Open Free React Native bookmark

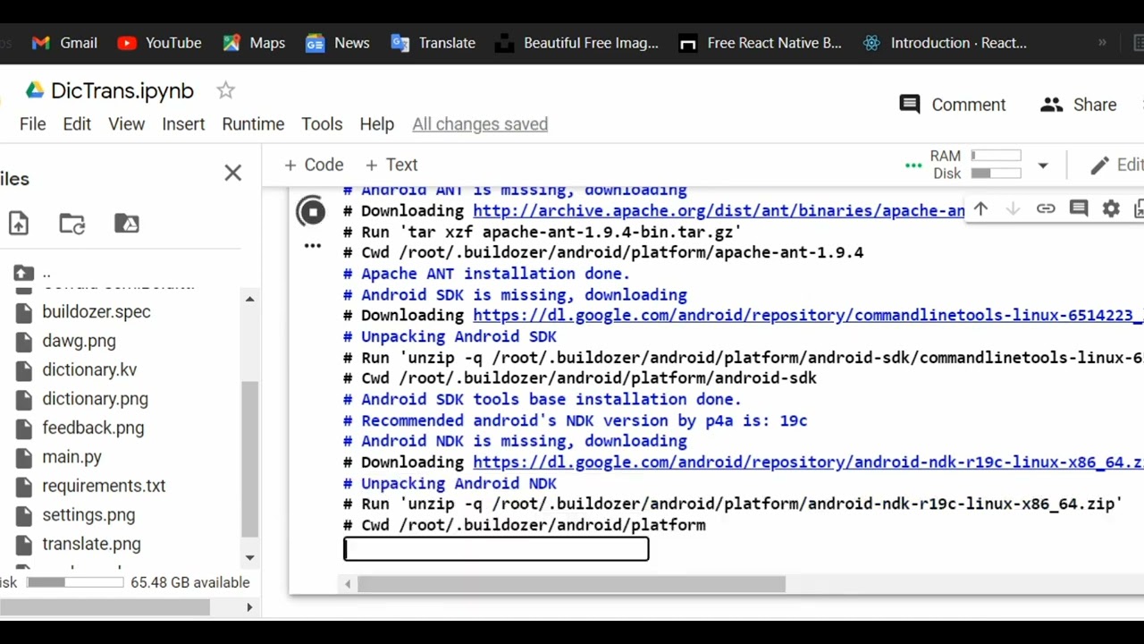(760, 43)
